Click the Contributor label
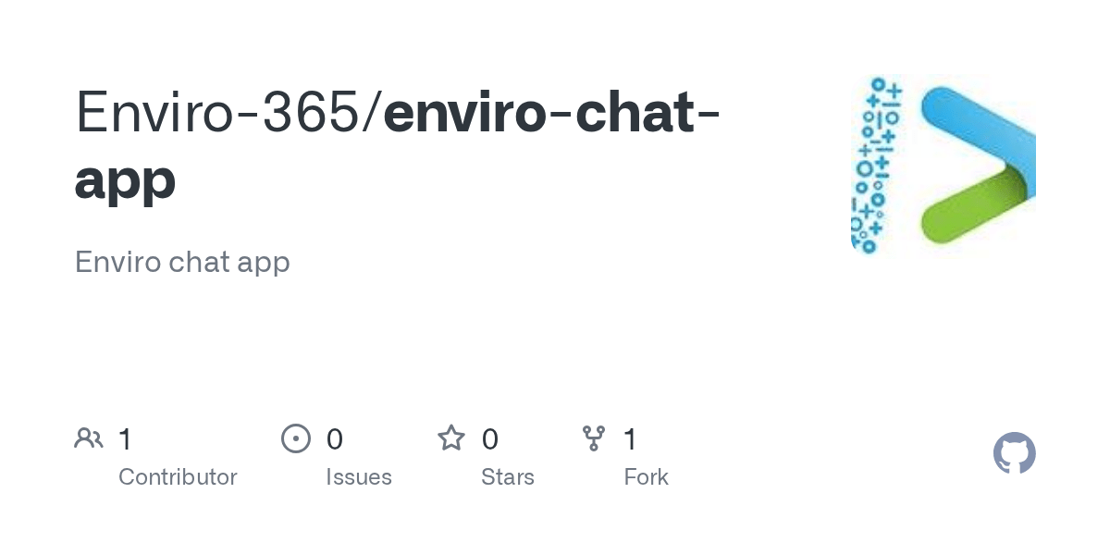Viewport: 1110px width, 555px height. tap(178, 477)
